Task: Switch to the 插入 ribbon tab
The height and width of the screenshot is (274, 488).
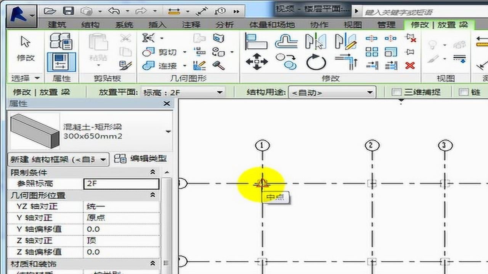Action: [x=157, y=24]
